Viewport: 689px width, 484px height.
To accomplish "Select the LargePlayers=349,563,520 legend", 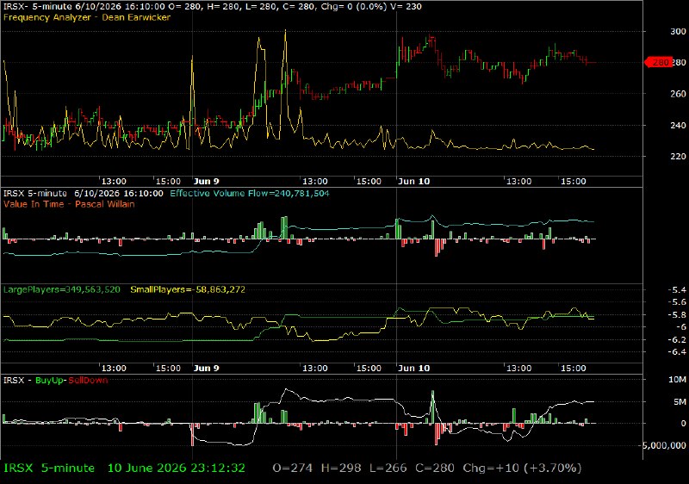I will (x=61, y=290).
